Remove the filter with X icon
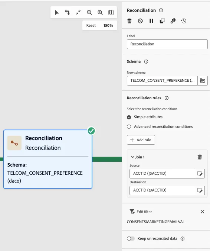The image size is (210, 251). pos(202,212)
